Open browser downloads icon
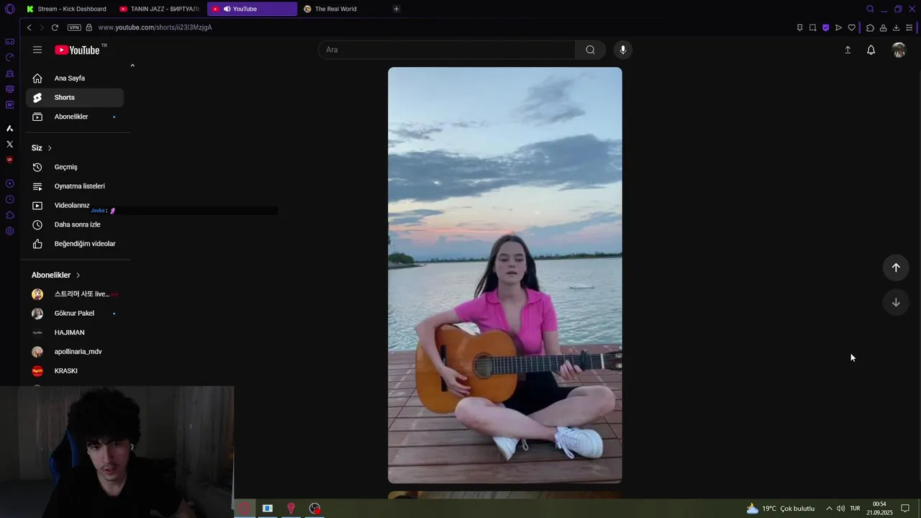The height and width of the screenshot is (518, 921). coord(896,27)
